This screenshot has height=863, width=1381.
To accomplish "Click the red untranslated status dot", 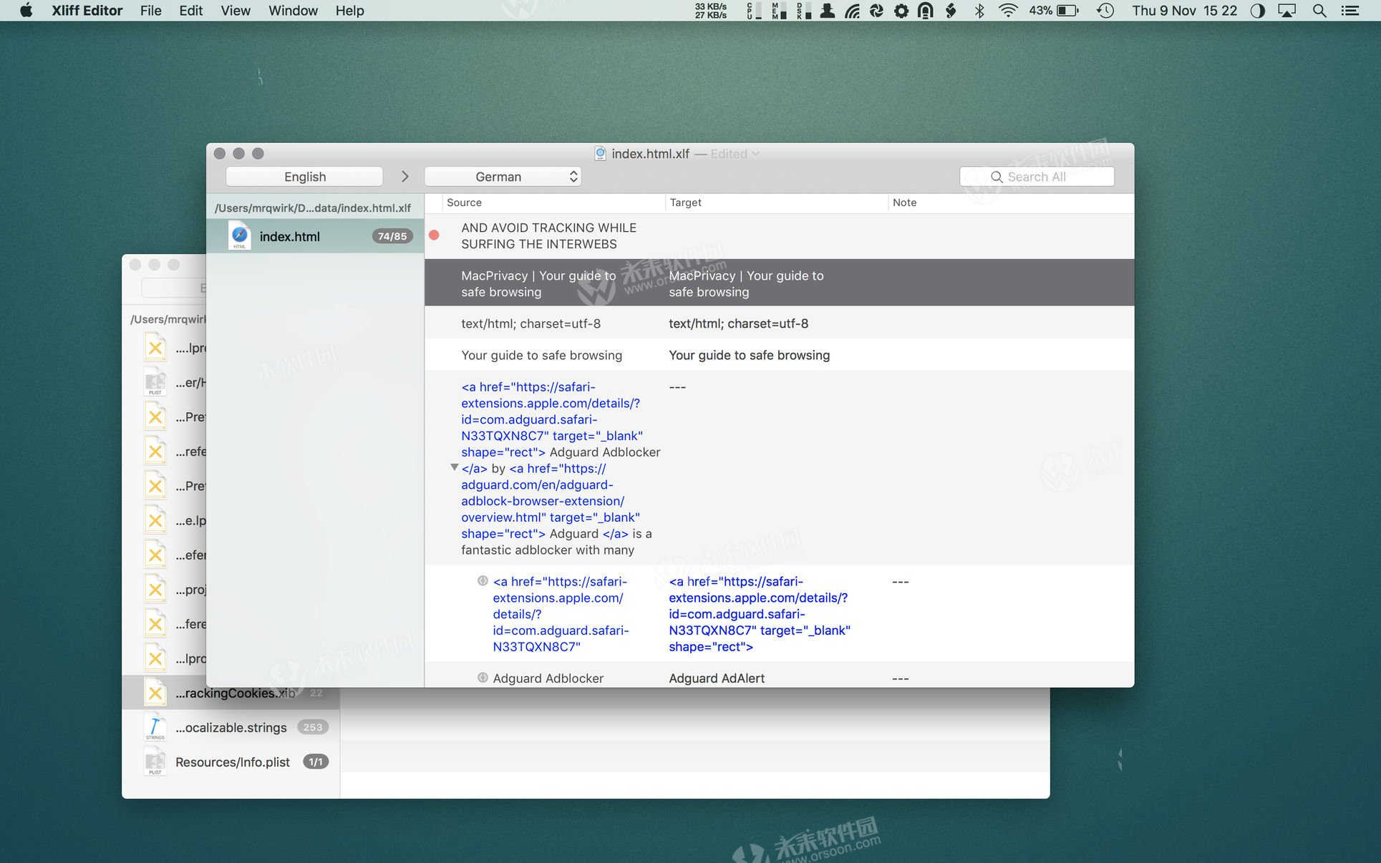I will click(434, 235).
